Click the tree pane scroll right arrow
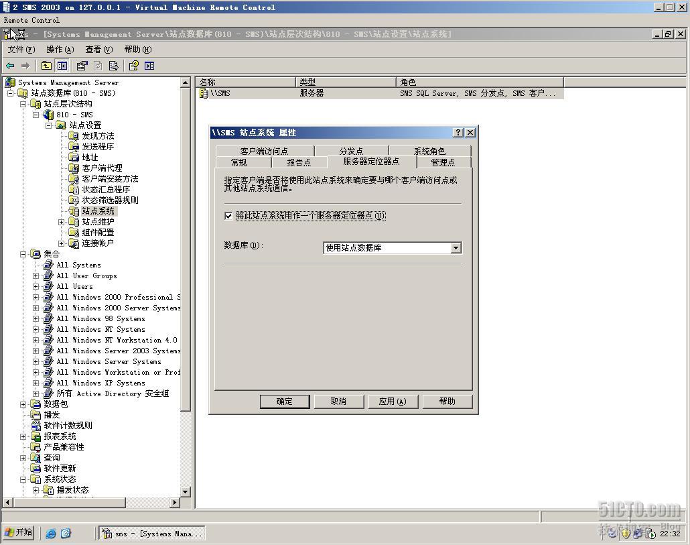Image resolution: width=690 pixels, height=545 pixels. [x=175, y=502]
